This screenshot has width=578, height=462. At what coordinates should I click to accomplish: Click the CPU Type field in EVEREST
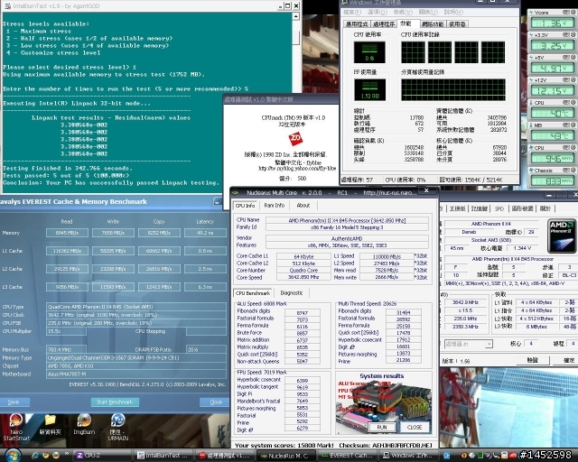[x=136, y=307]
